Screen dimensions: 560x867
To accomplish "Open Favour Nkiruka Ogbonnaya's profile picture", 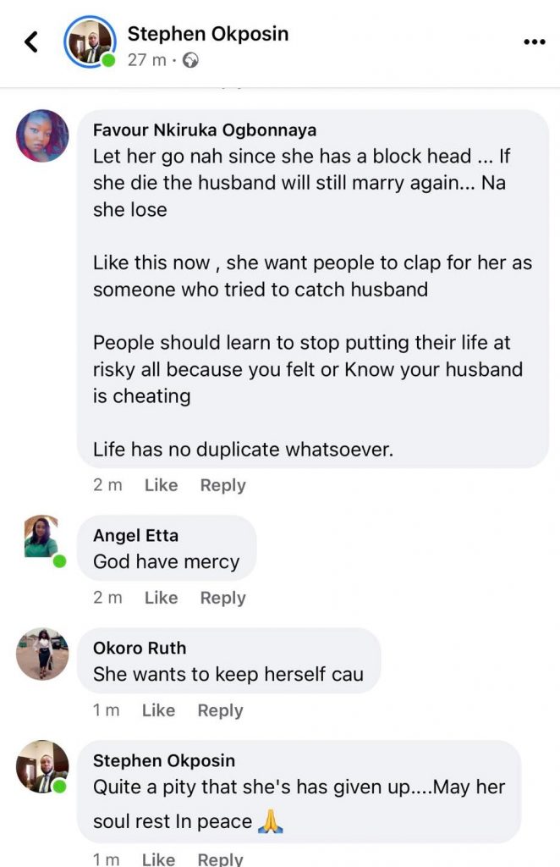I will point(42,135).
